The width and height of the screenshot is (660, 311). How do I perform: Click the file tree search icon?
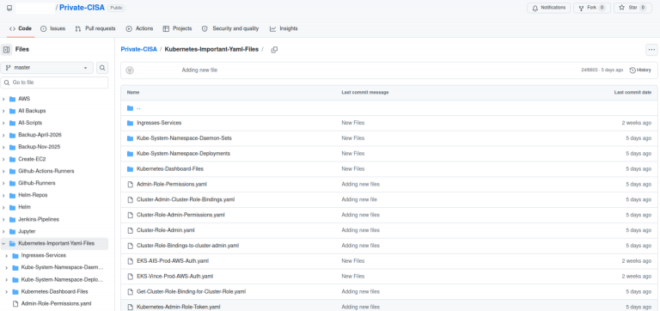102,68
